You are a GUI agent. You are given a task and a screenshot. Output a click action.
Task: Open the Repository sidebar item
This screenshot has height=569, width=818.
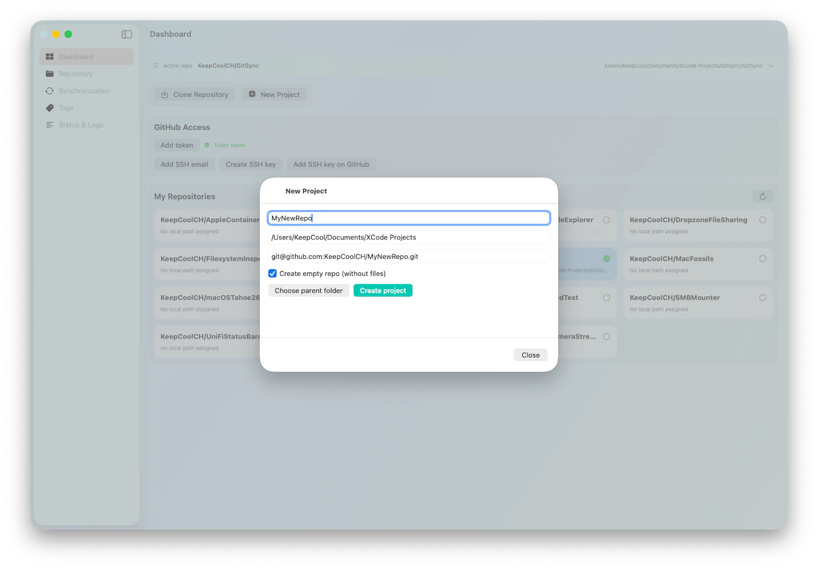(x=86, y=74)
